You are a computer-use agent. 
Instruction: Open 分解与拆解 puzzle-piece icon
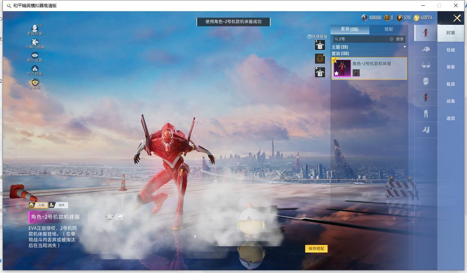tap(35, 42)
